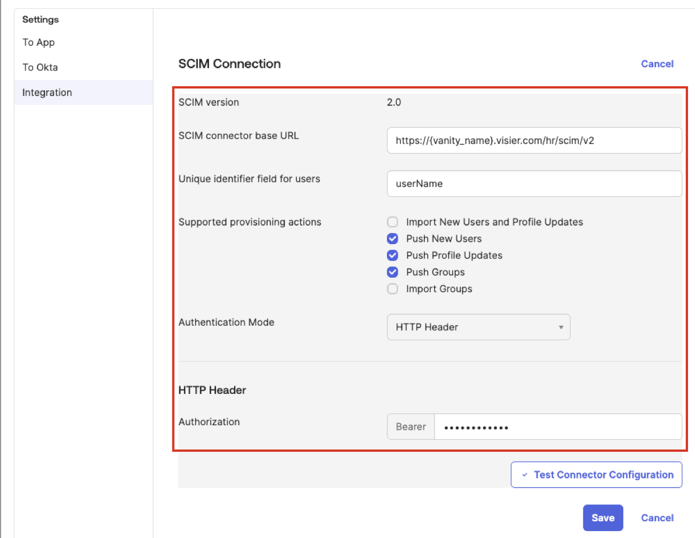The width and height of the screenshot is (695, 538).
Task: Click the Settings heading in sidebar
Action: coord(40,19)
